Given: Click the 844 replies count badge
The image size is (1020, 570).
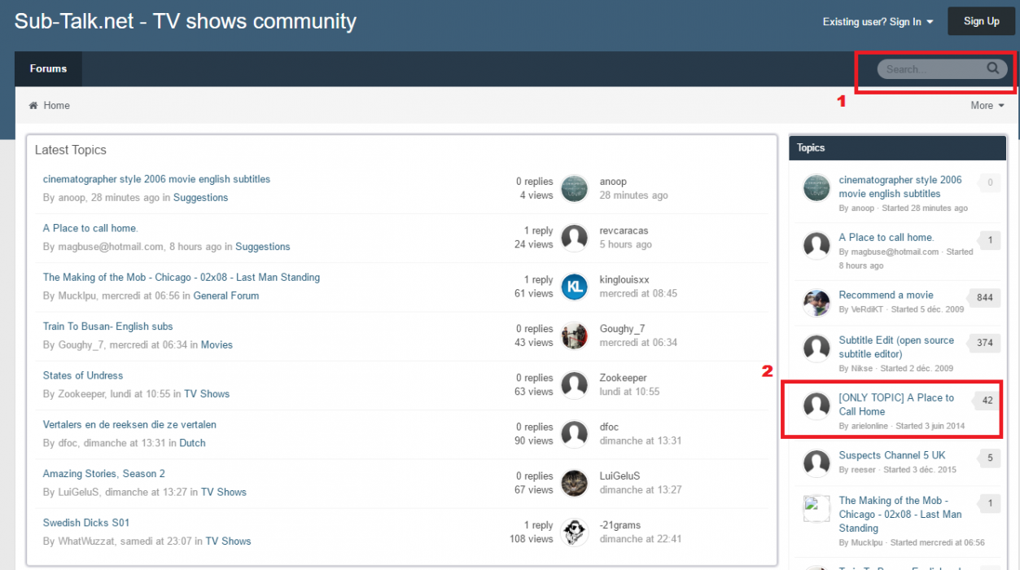Looking at the screenshot, I should click(x=984, y=298).
